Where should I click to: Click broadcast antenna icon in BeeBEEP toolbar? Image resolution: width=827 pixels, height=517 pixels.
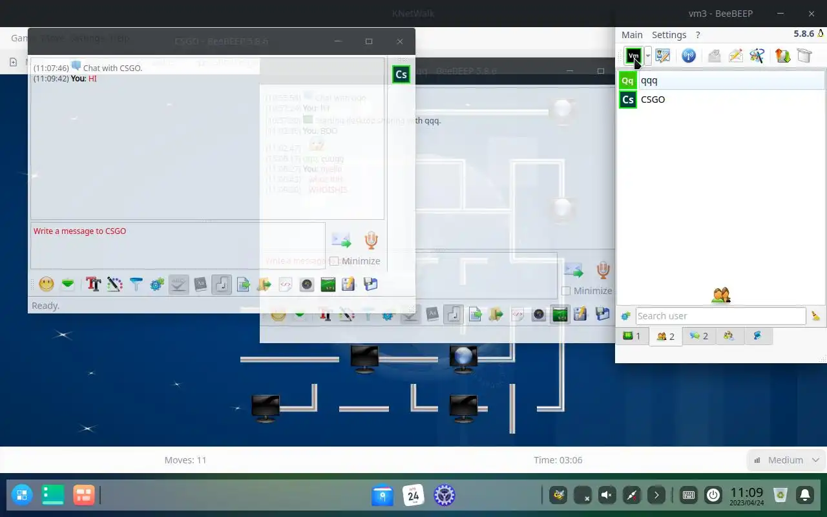pyautogui.click(x=689, y=56)
